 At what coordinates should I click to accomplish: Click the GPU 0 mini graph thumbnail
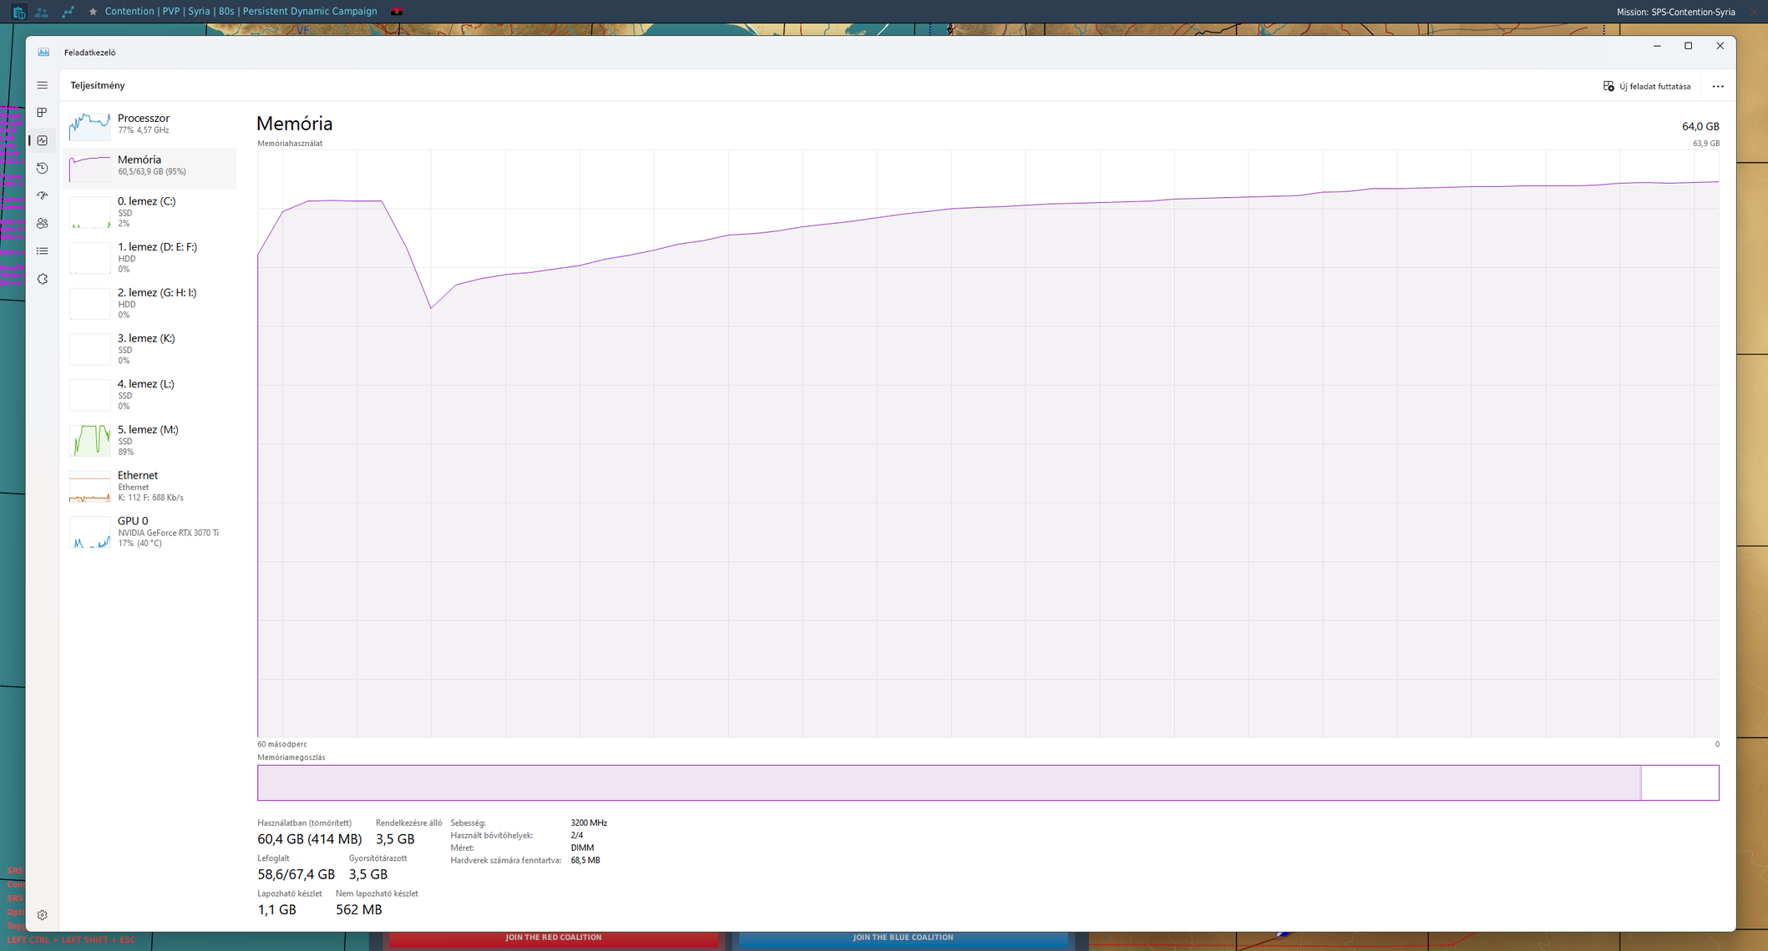tap(89, 533)
